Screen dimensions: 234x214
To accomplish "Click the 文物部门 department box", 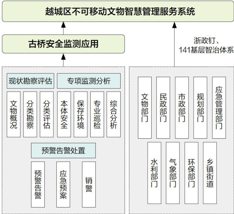I will pyautogui.click(x=144, y=108).
